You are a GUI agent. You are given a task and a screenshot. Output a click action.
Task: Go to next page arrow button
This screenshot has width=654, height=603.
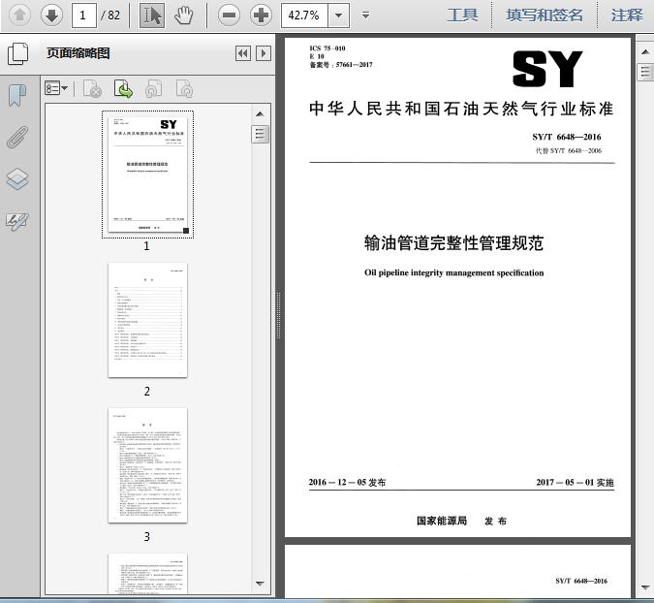pos(51,16)
